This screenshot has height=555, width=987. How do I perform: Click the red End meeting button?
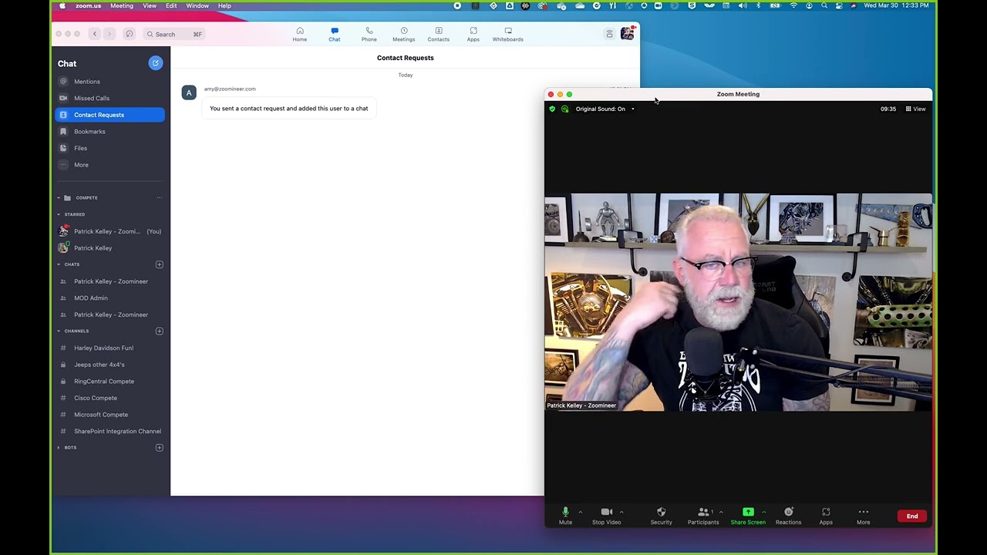click(x=912, y=516)
